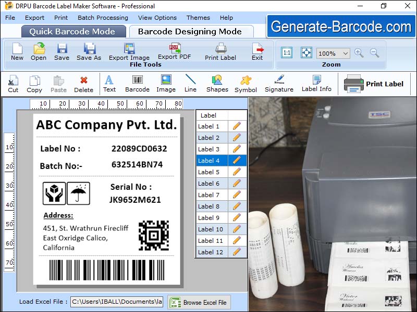Insert an Image with Image tool
The image size is (417, 312).
tap(166, 84)
